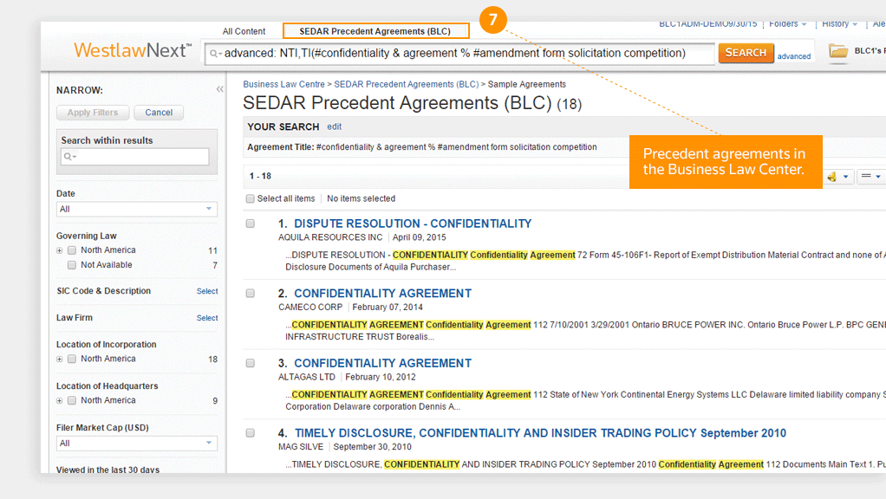This screenshot has width=886, height=499.
Task: Select result 4 Timely Disclosure checkbox
Action: point(251,433)
